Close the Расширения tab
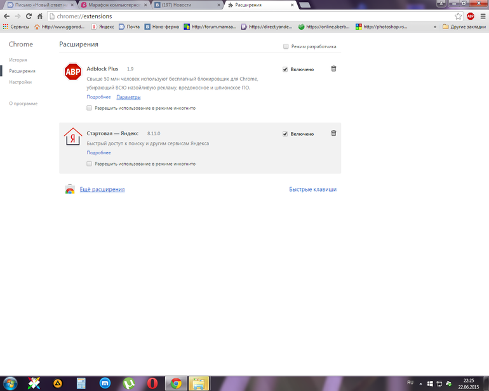This screenshot has height=391, width=489. [292, 5]
